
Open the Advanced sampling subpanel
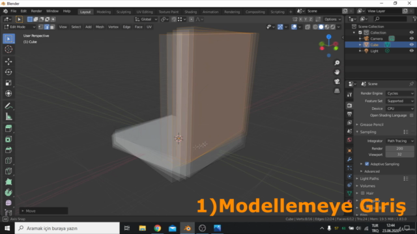[x=372, y=172]
